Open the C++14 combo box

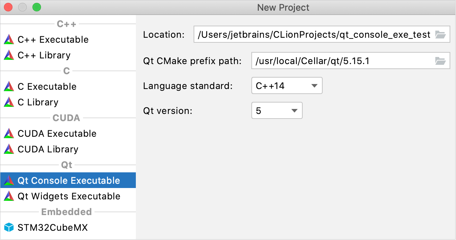click(287, 85)
